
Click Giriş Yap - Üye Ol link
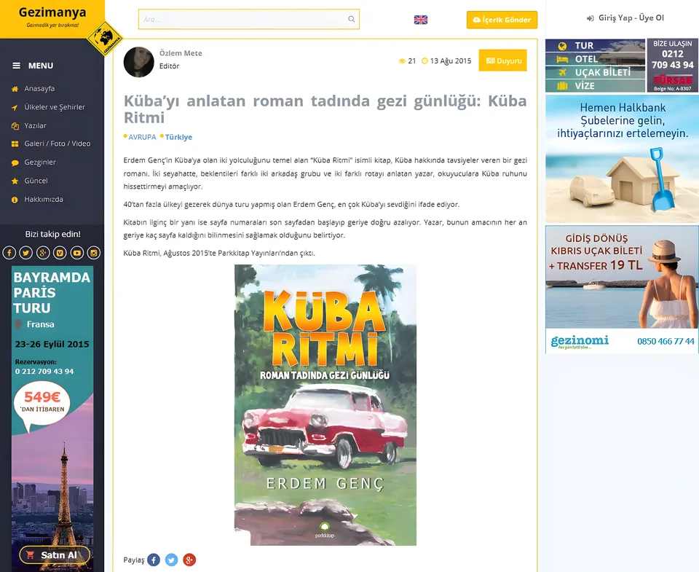(631, 17)
